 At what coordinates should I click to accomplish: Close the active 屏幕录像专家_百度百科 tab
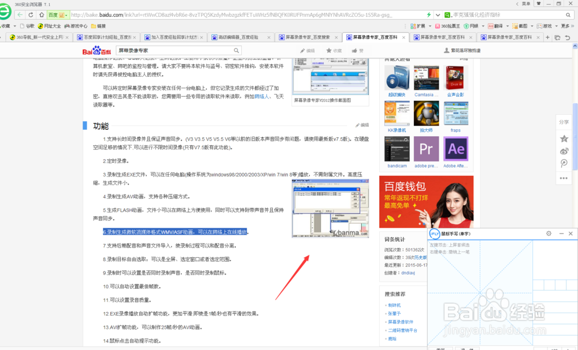click(403, 37)
